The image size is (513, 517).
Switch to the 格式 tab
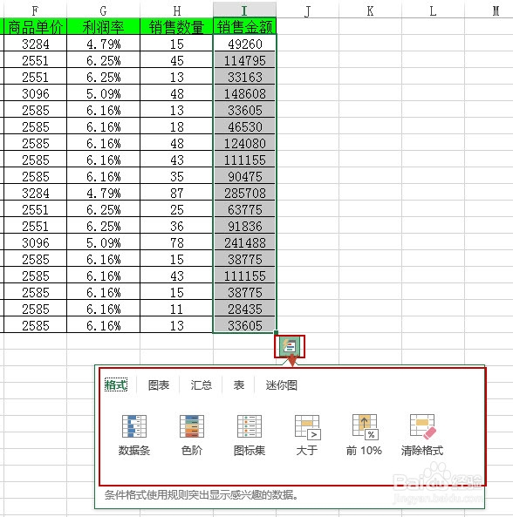coord(116,384)
